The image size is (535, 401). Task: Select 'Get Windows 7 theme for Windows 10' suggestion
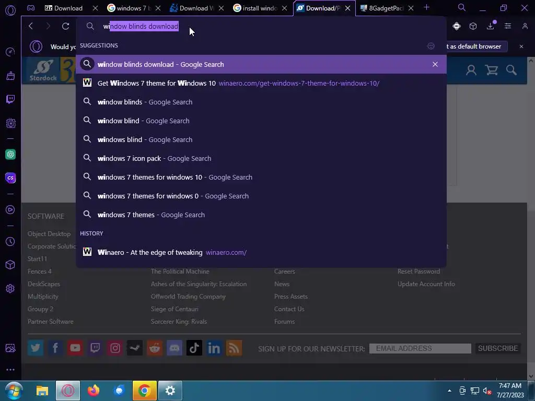point(261,83)
